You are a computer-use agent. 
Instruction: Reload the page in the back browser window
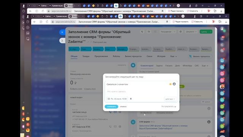click(43, 11)
